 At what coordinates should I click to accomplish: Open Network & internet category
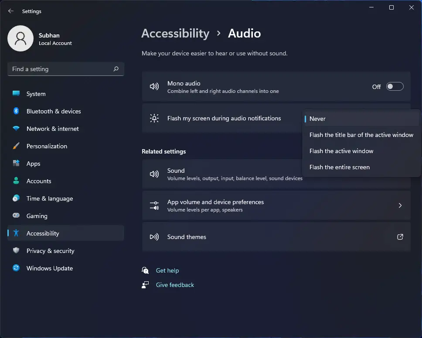point(66,129)
